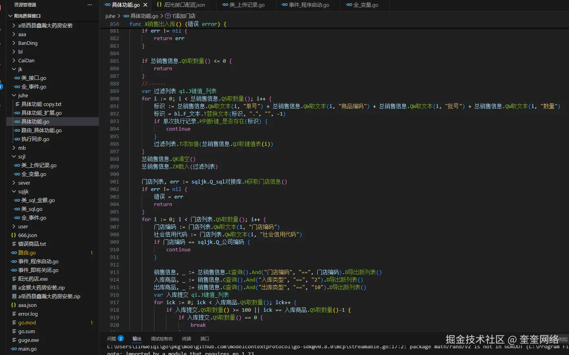Show the 端口 ports panel tab
Image resolution: width=569 pixels, height=355 pixels.
[x=205, y=339]
